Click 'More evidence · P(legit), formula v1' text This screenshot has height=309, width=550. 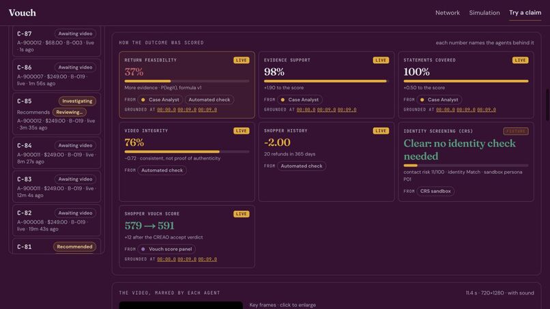(163, 88)
